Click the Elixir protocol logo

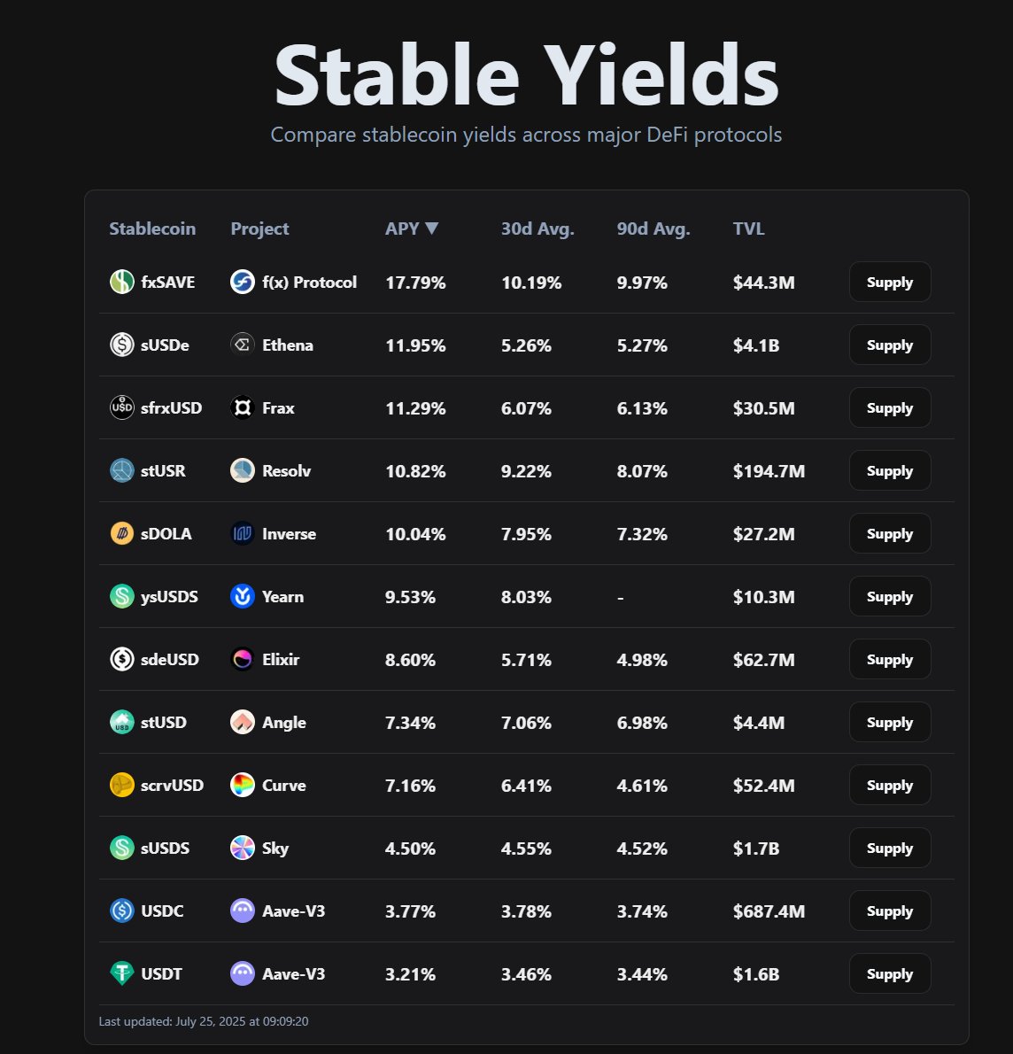(x=242, y=659)
